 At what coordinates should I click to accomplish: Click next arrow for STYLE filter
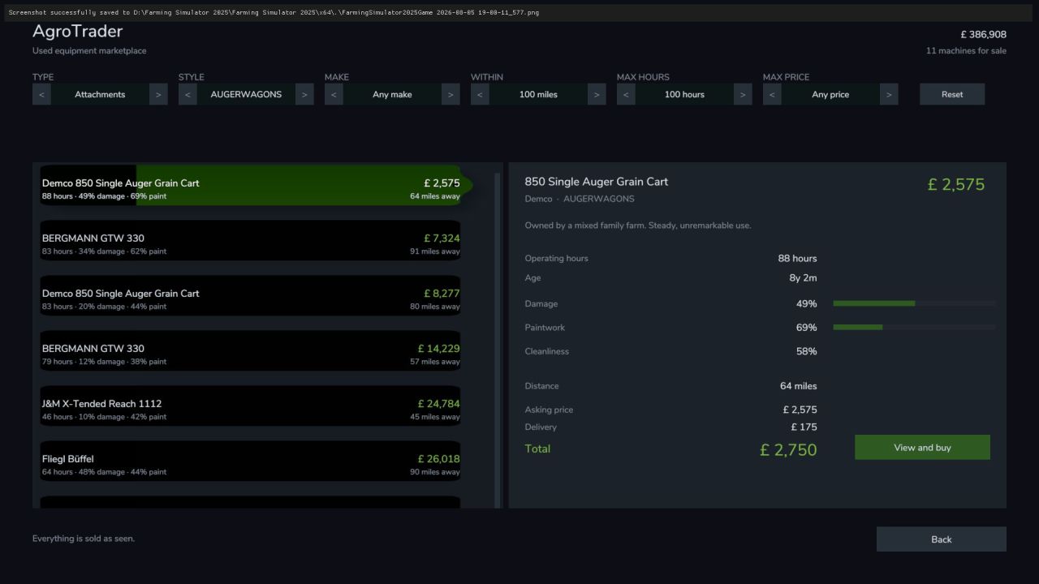click(304, 94)
